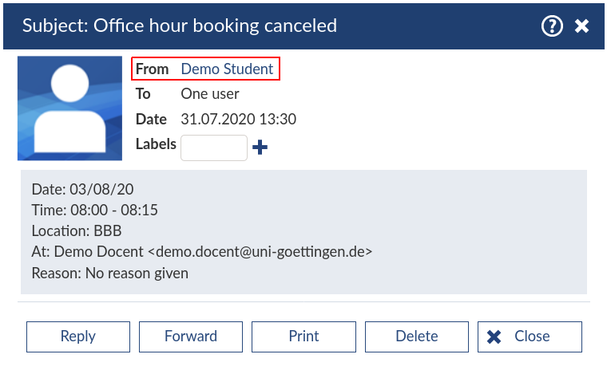Screen dimensions: 607x374
Task: Close the dialog with the header X
Action: (x=581, y=26)
